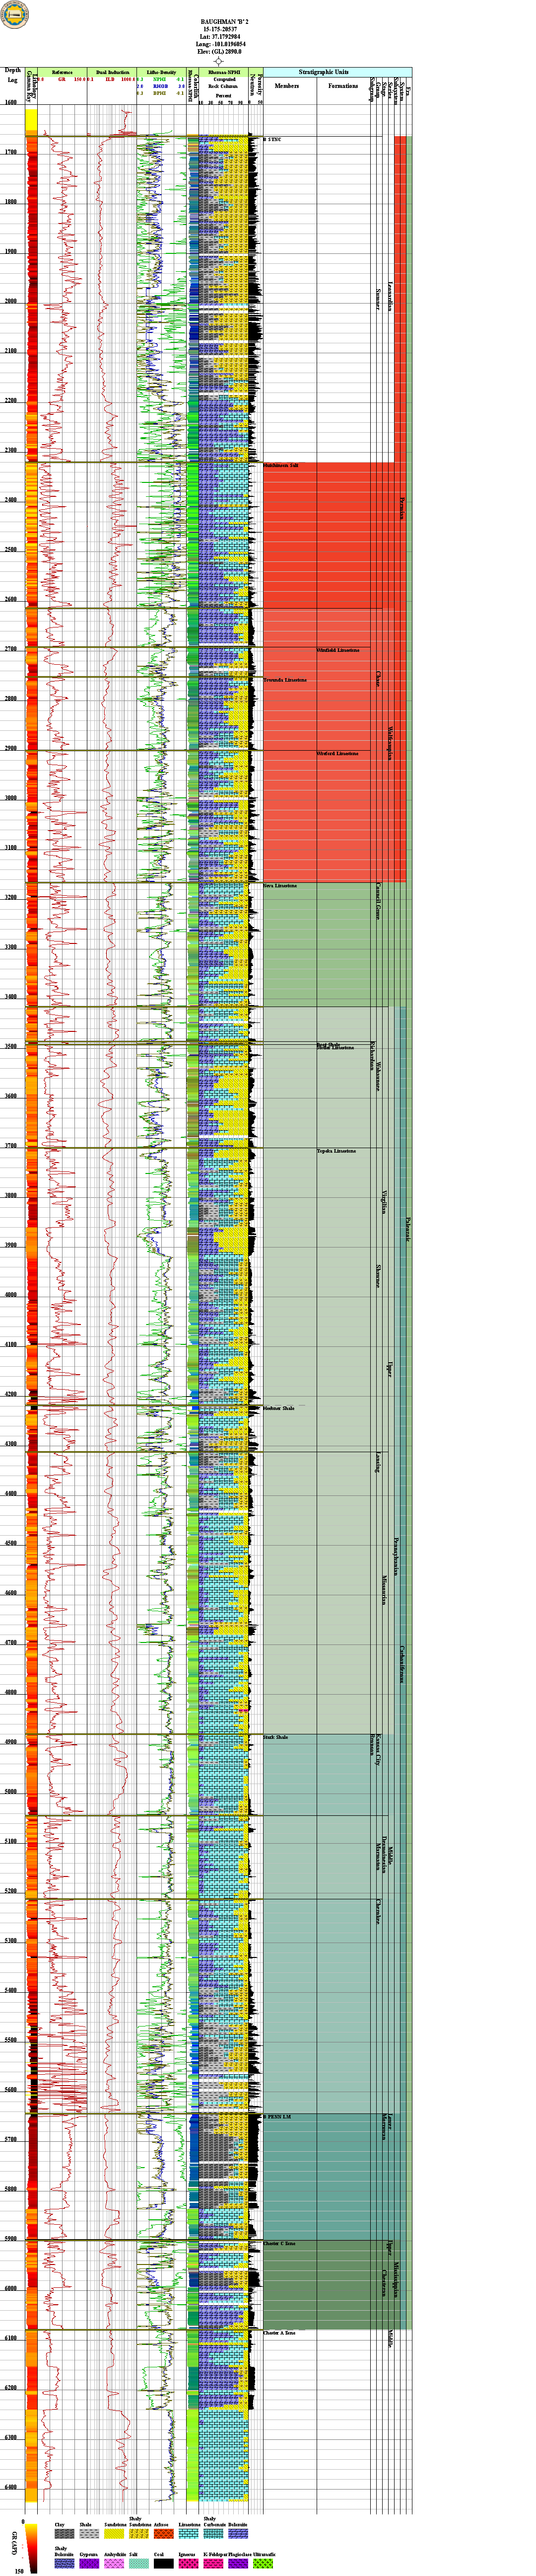Select the Sandstone legend pattern swatch
The image size is (536, 2576).
coord(114,2533)
